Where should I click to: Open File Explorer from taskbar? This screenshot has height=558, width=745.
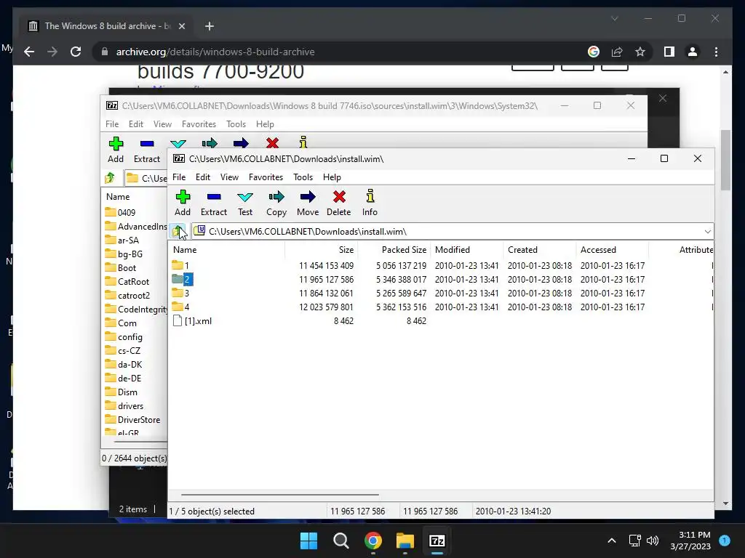(x=405, y=541)
